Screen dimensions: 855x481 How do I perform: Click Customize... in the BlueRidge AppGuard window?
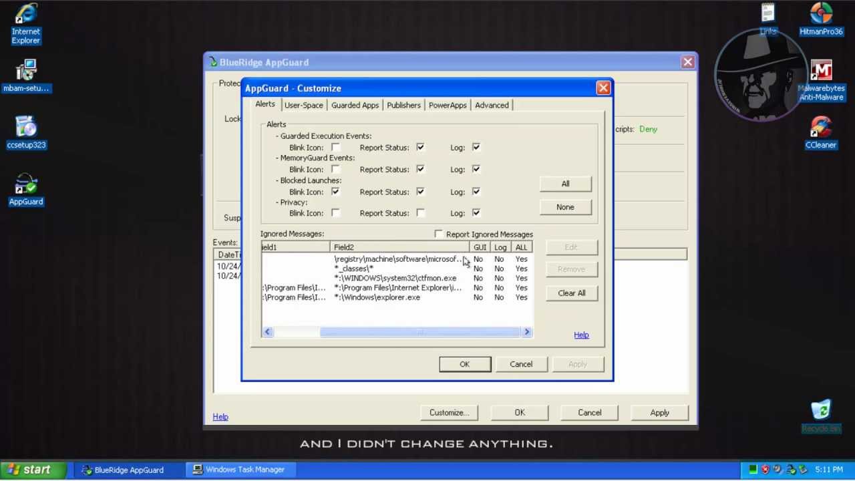pyautogui.click(x=449, y=413)
